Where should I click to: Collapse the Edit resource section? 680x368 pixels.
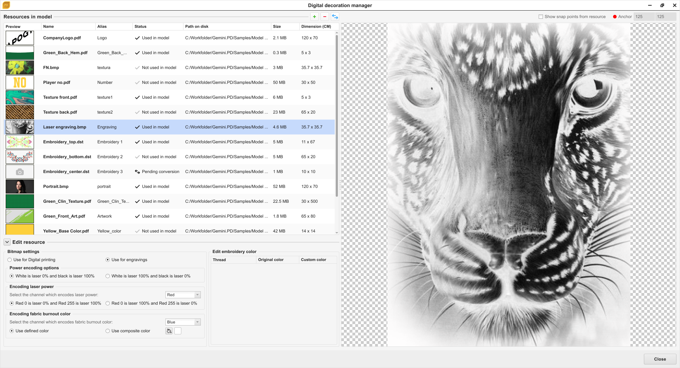click(7, 242)
